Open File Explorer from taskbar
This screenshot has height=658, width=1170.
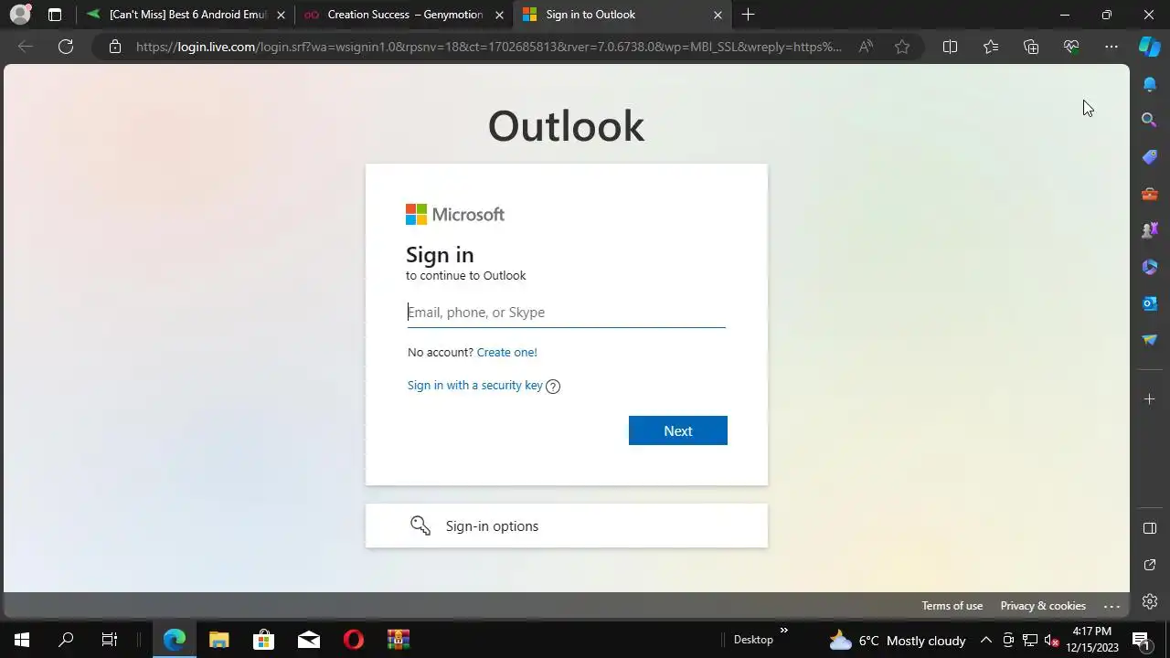(x=219, y=640)
